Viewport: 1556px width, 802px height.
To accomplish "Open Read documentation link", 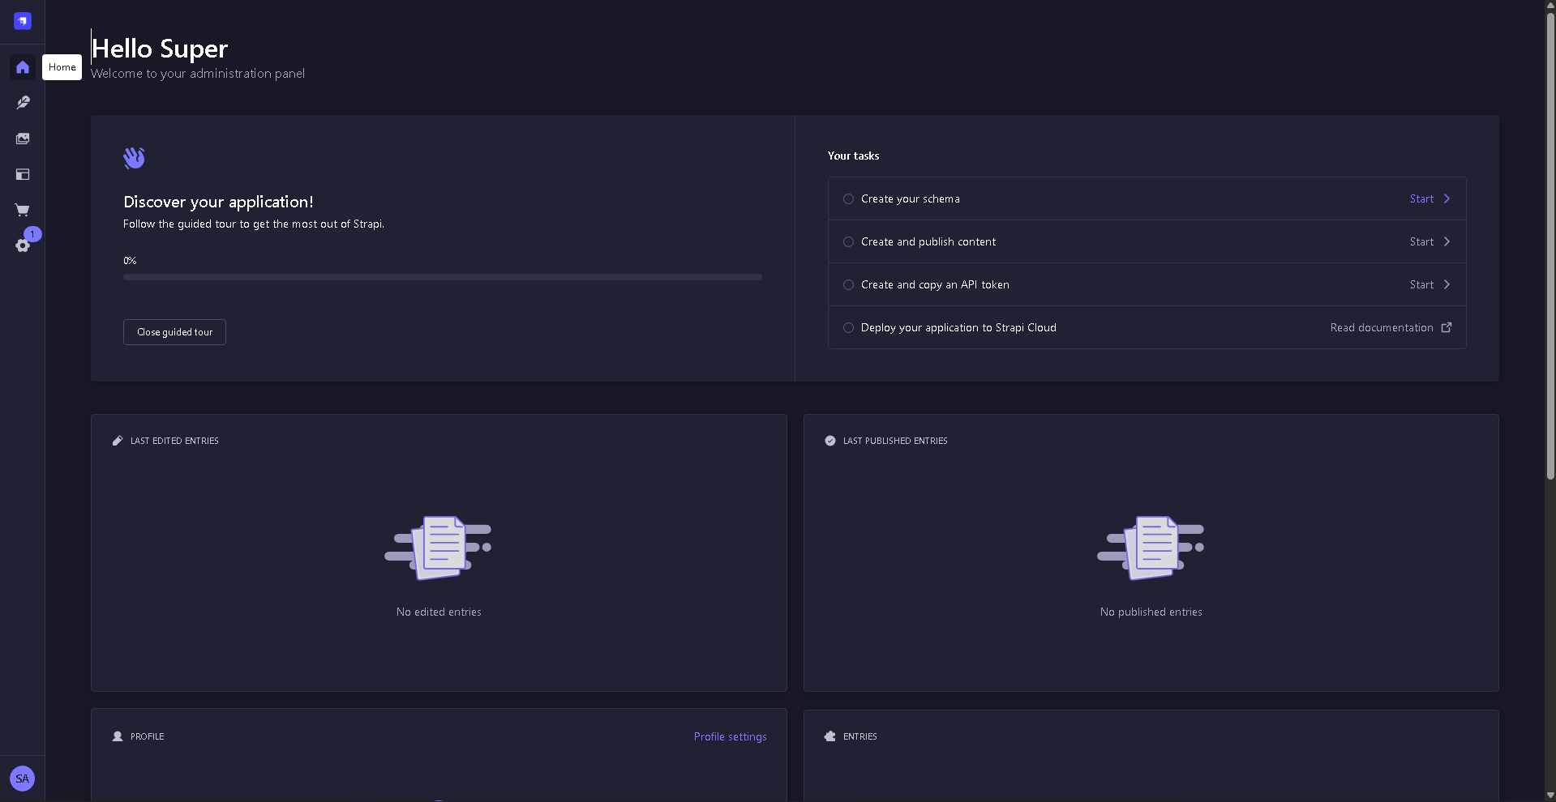I will [x=1382, y=327].
